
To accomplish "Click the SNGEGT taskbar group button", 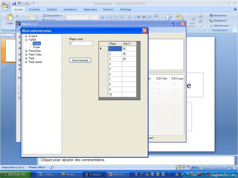I will [95, 174].
